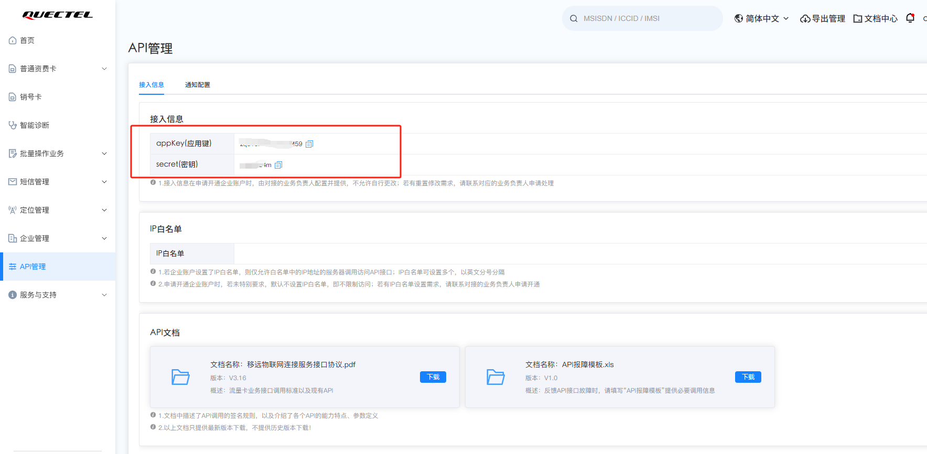Copy the appKey value using copy icon
This screenshot has height=454, width=927.
[x=309, y=144]
